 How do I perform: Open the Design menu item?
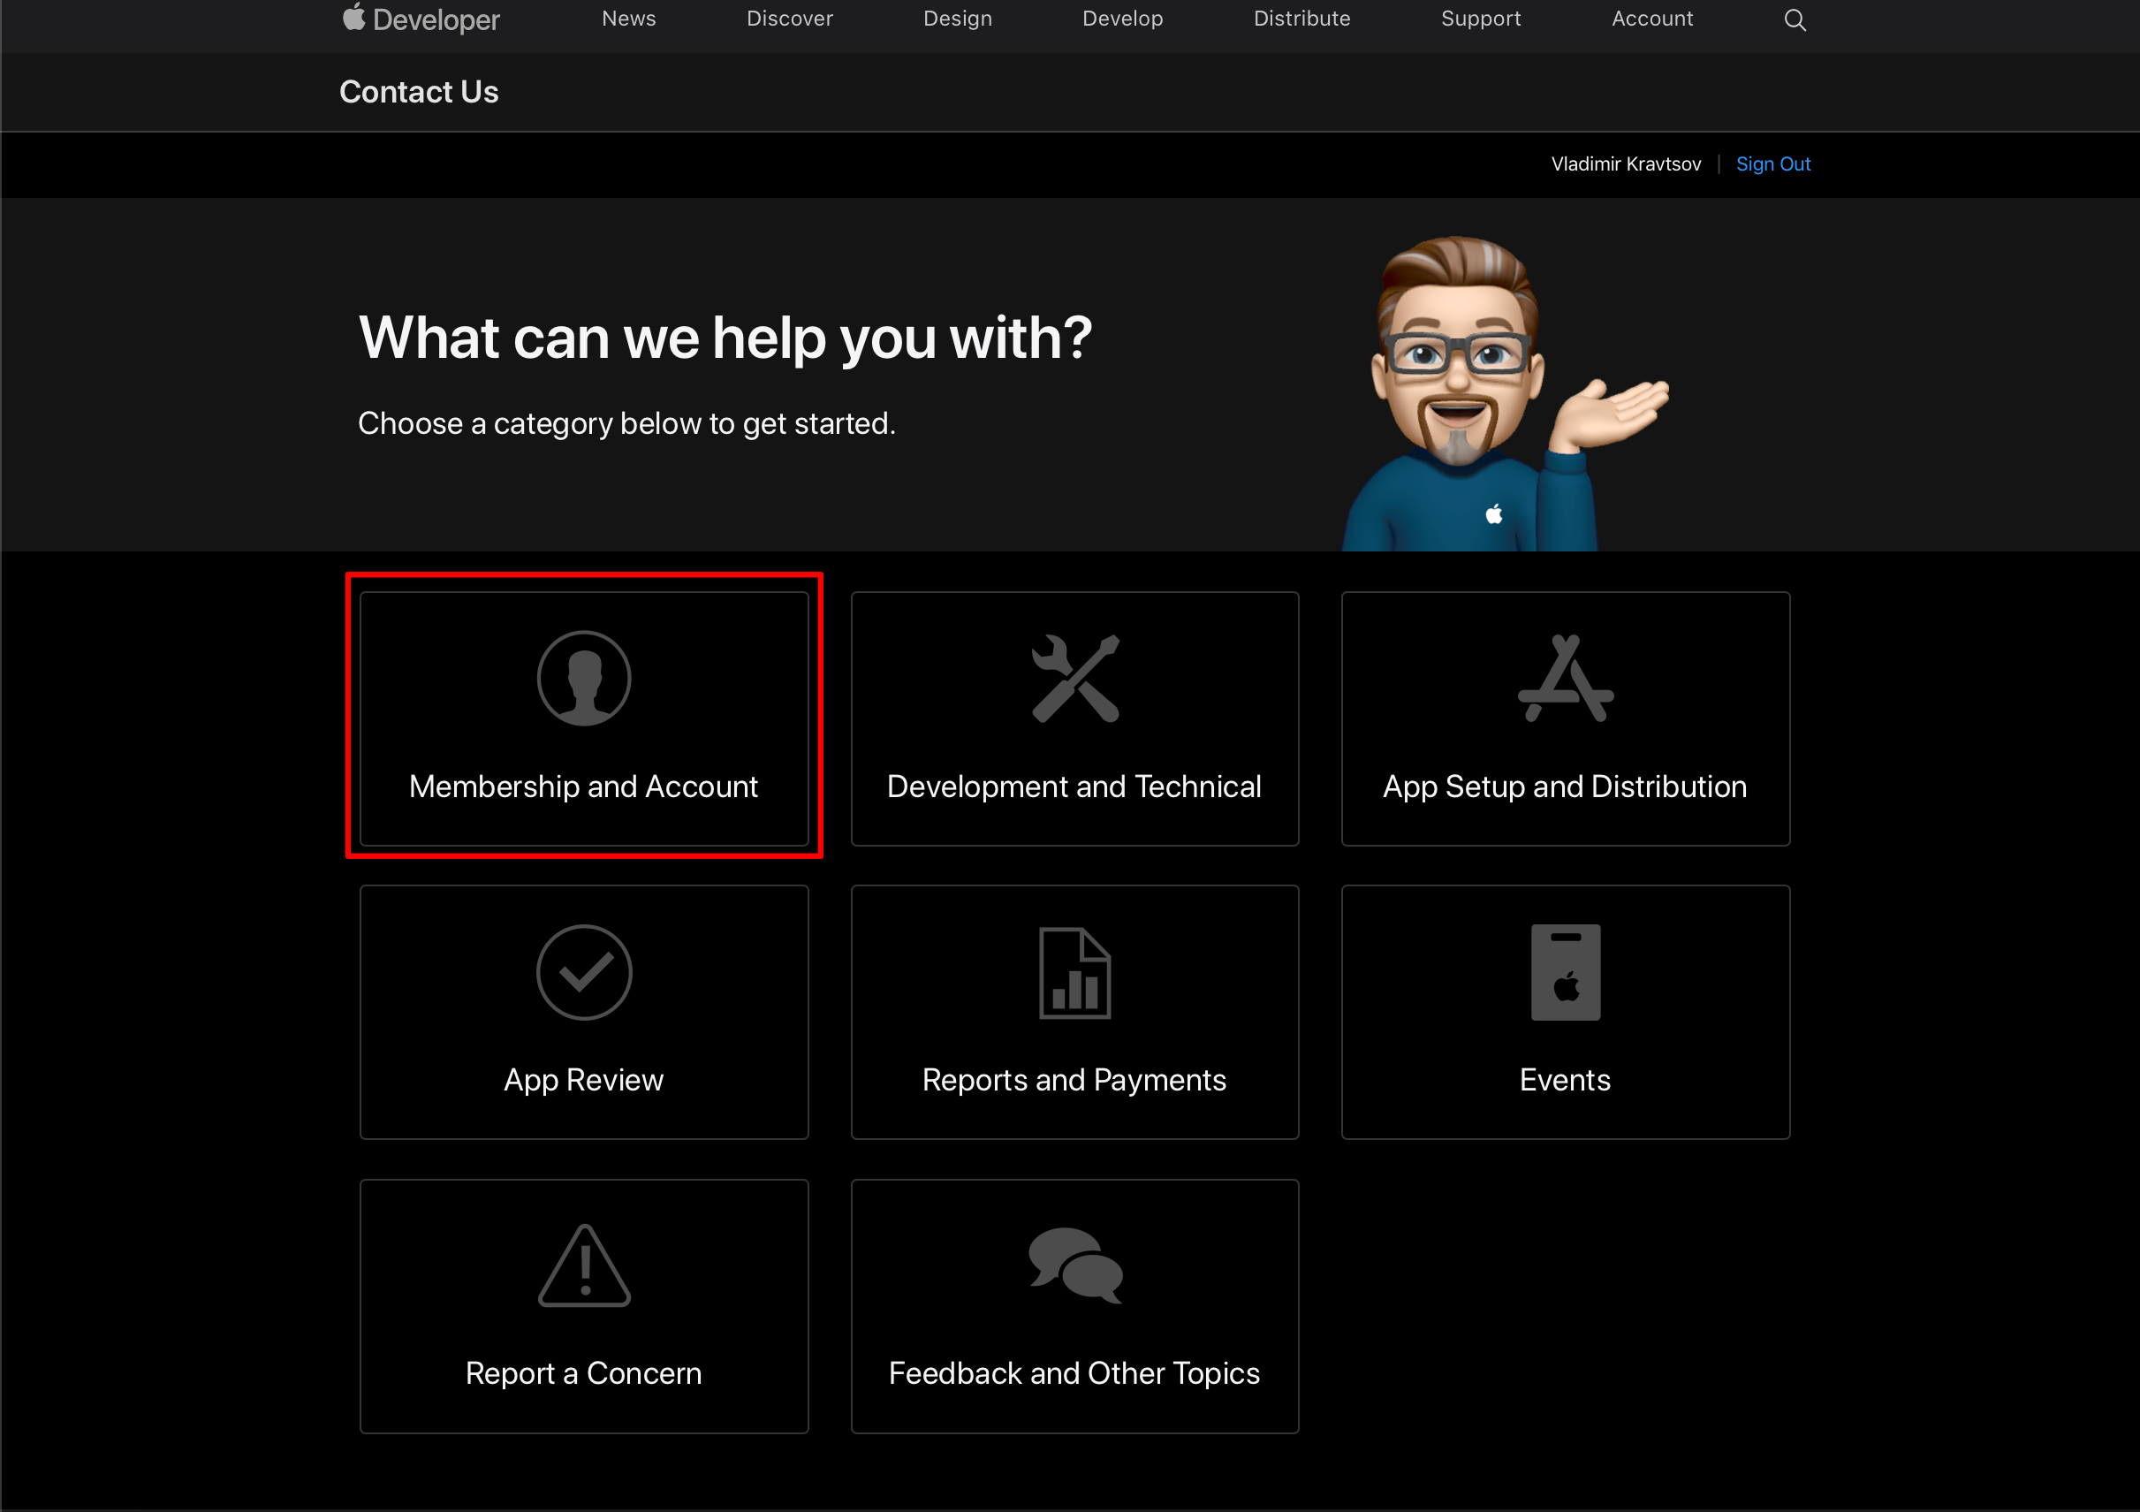pyautogui.click(x=957, y=19)
